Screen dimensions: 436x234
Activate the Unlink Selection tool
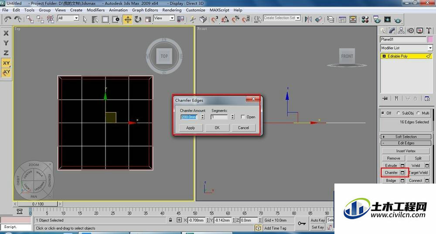[x=40, y=19]
